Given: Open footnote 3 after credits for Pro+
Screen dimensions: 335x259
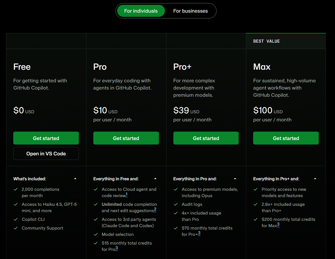Looking at the screenshot, I should [199, 233].
